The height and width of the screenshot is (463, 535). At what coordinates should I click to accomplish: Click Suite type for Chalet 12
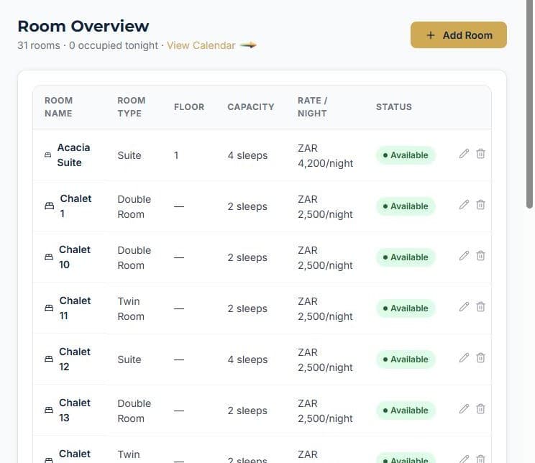tap(129, 359)
